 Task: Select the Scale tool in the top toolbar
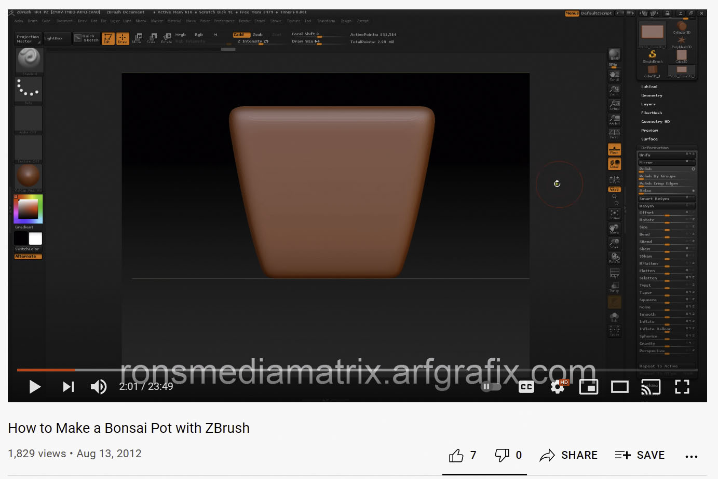[152, 38]
